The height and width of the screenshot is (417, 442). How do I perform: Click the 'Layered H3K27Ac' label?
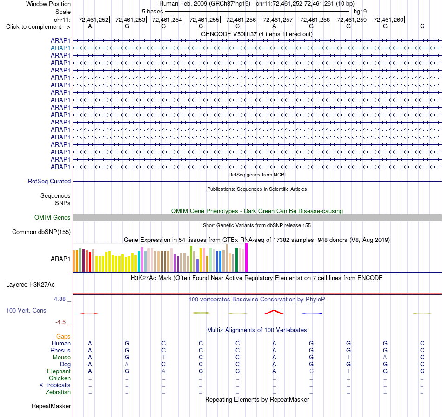coord(30,285)
